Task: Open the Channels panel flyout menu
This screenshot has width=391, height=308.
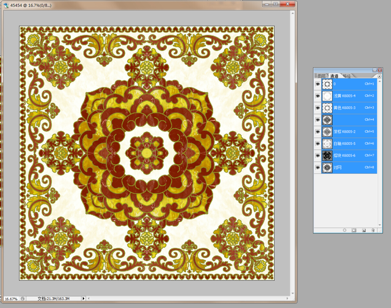Action: (x=380, y=76)
